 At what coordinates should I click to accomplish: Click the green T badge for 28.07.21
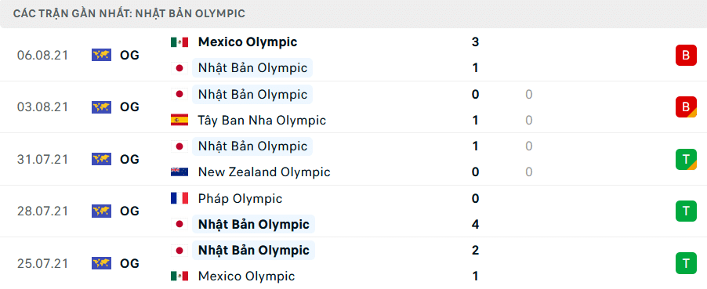[686, 211]
